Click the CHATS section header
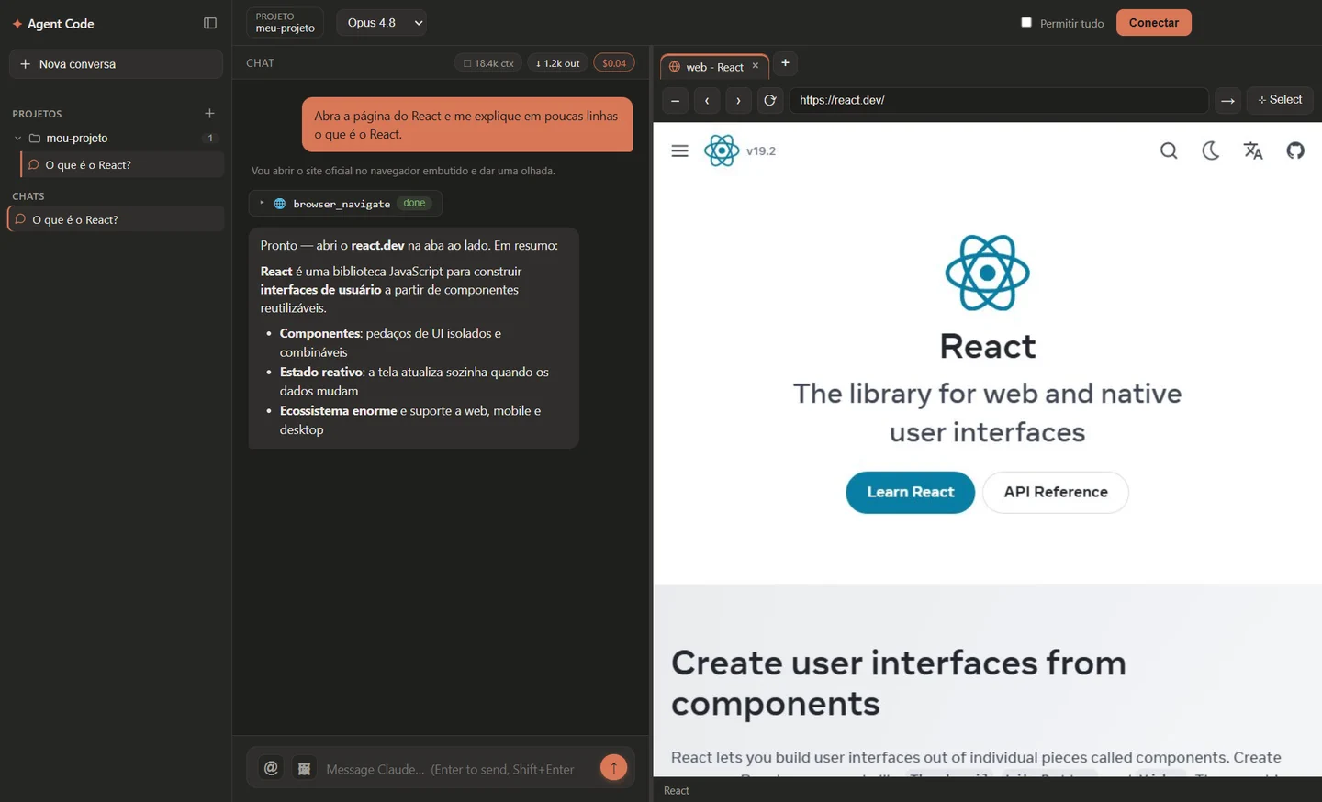 point(28,196)
